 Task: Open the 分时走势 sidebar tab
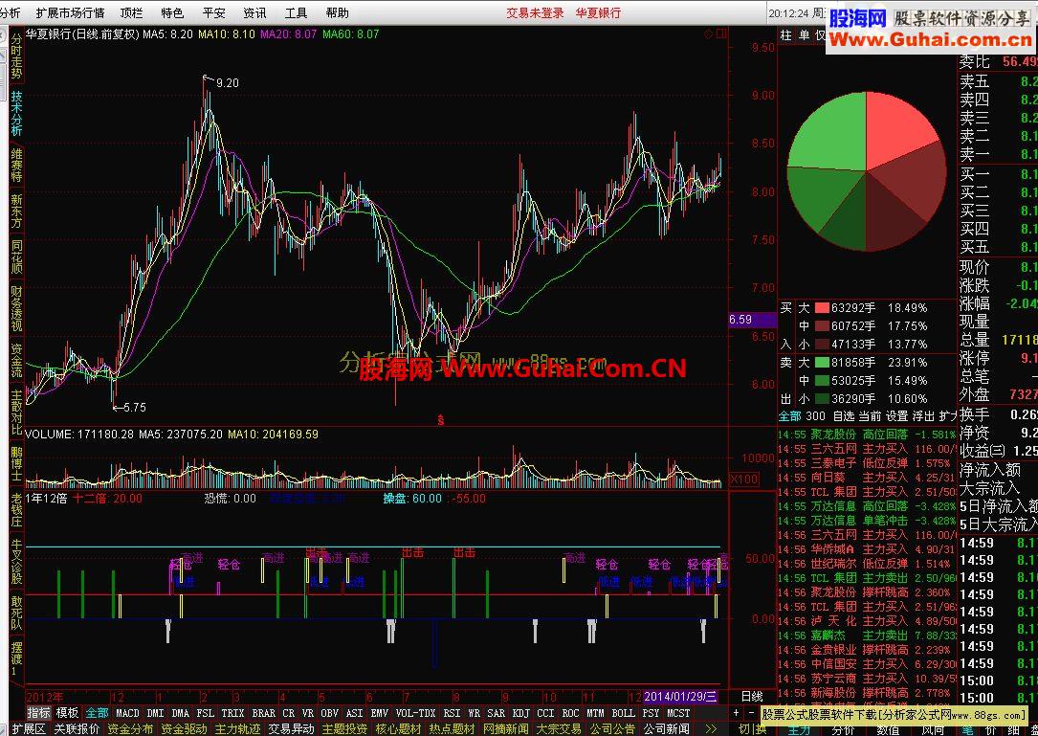(x=16, y=56)
